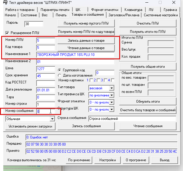Viewport: 183px width, 171px height.
Task: Open the Формат этикетки tab
Action: tap(105, 10)
